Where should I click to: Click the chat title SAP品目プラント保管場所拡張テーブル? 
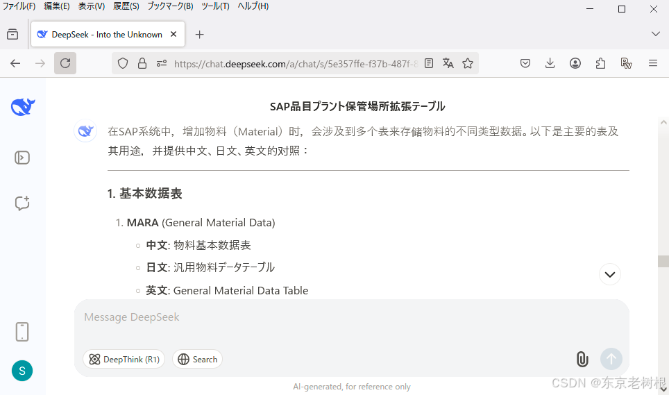(x=357, y=106)
